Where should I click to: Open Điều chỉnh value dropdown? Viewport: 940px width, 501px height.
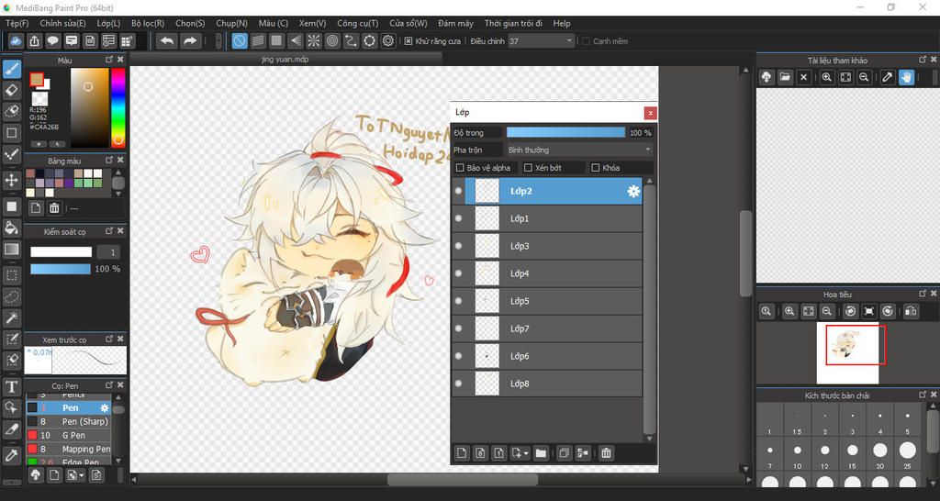coord(569,40)
